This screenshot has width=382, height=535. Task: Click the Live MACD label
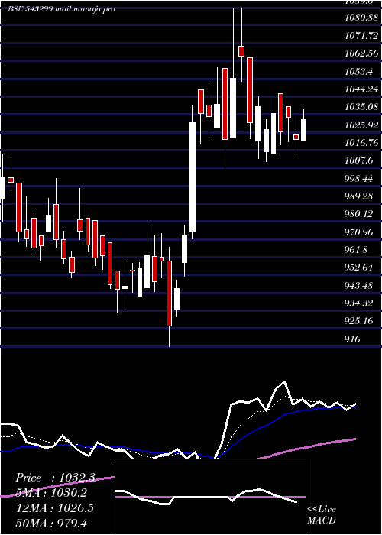coord(322,514)
